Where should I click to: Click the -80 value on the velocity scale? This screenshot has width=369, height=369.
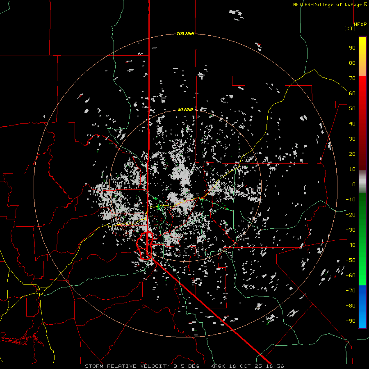[x=351, y=306]
